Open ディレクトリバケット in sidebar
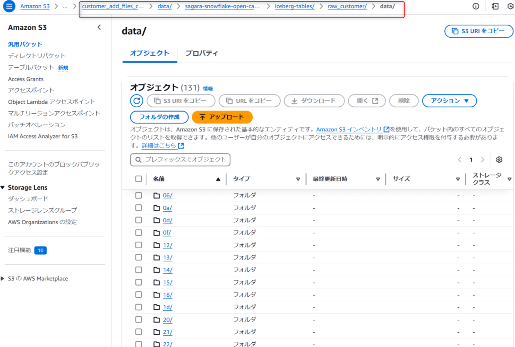Screen dimensions: 515x347 pos(37,56)
